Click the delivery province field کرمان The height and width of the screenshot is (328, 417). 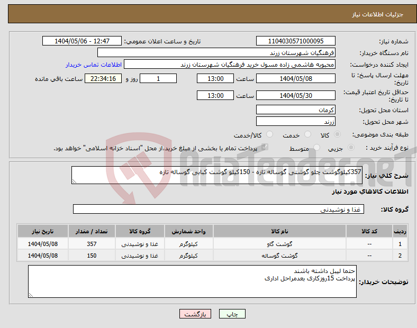295,110
